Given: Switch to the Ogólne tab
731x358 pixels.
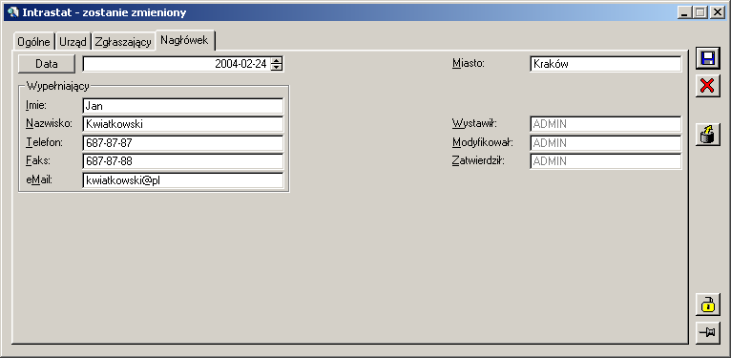Looking at the screenshot, I should pos(33,41).
